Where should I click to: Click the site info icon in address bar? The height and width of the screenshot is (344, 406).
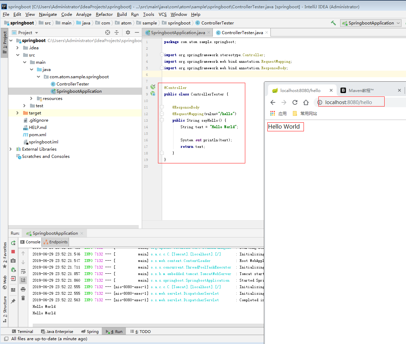coord(320,102)
